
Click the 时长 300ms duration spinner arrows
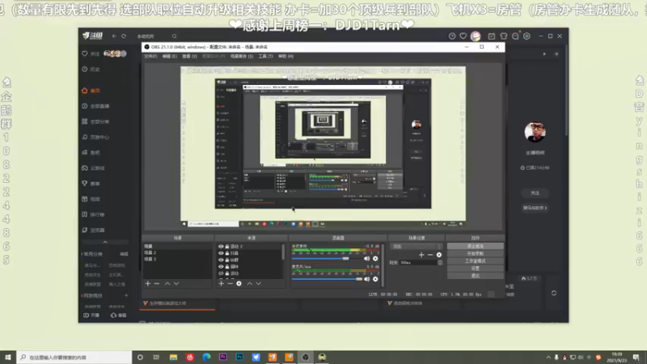coord(440,262)
